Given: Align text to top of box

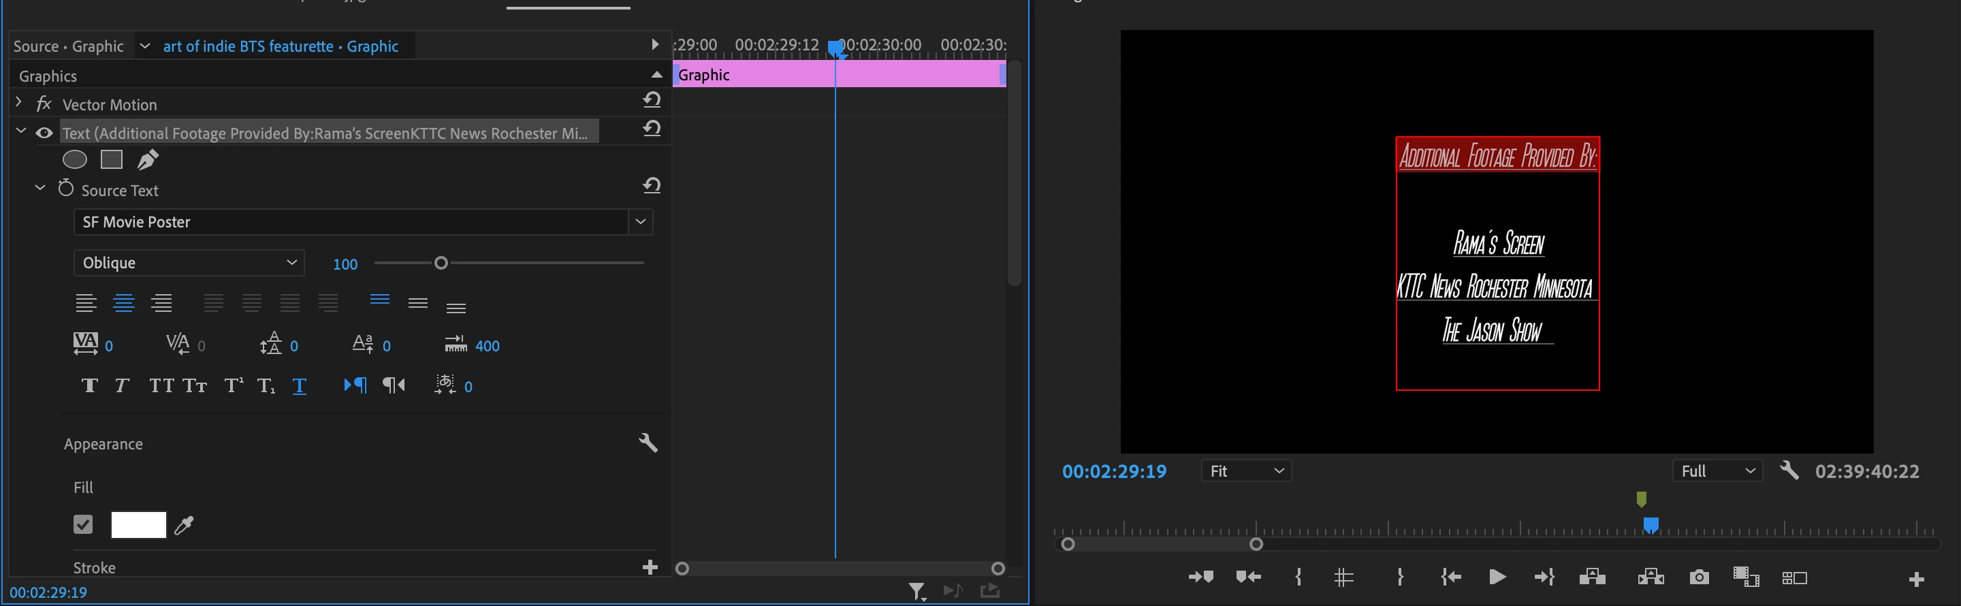Looking at the screenshot, I should 380,299.
